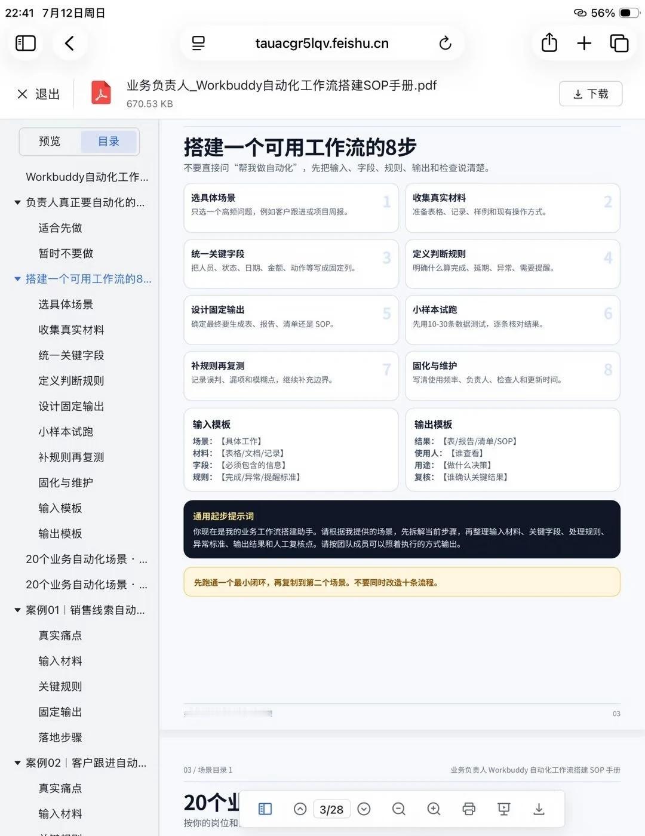The width and height of the screenshot is (645, 836).
Task: Exit the PDF preview with 退出
Action: point(39,94)
